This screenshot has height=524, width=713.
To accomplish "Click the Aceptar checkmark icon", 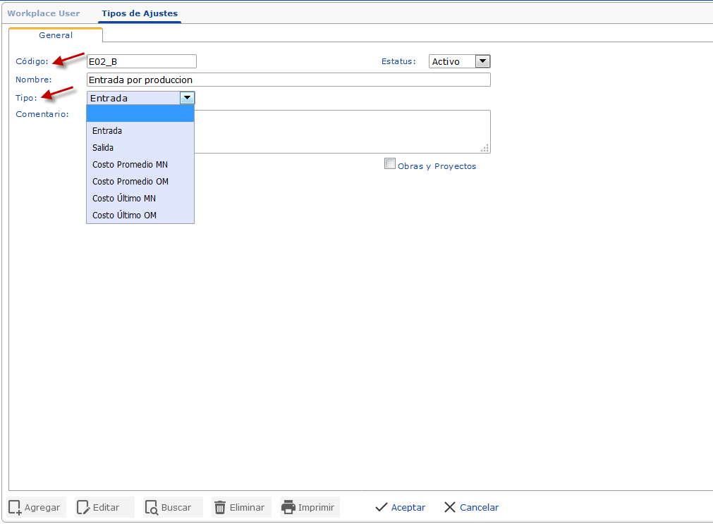I will pos(382,507).
